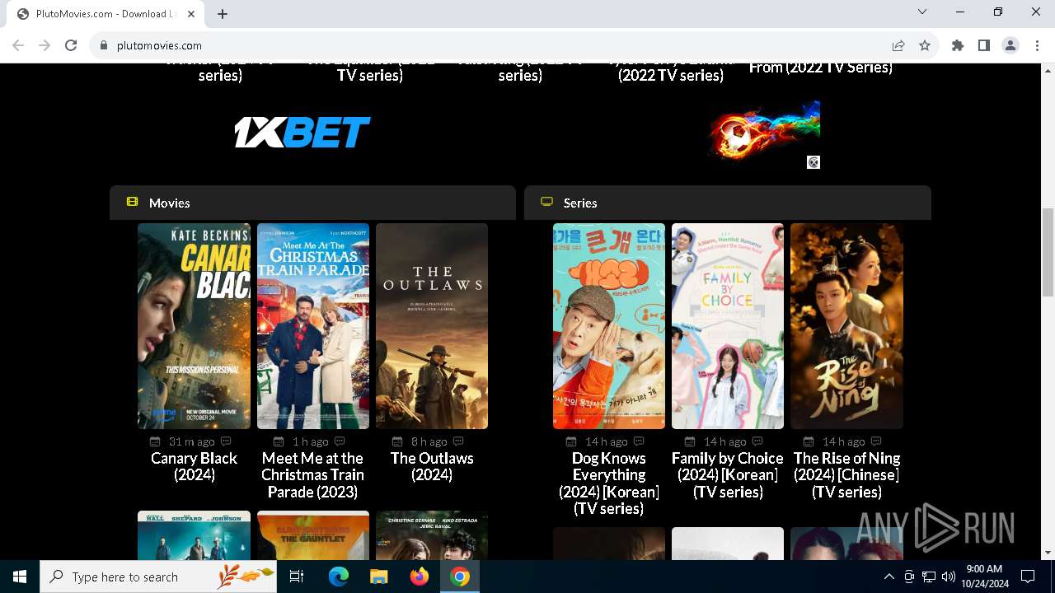Open the network icon in system tray

[x=929, y=577]
